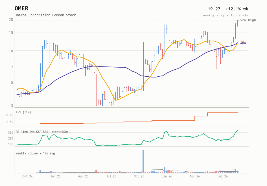Click the +12.1% wk change value
This screenshot has width=267, height=186.
point(237,9)
